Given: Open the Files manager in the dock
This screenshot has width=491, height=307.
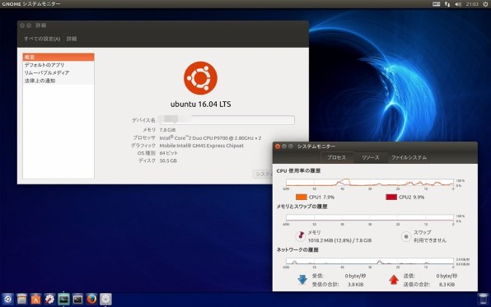Looking at the screenshot, I should (21, 299).
